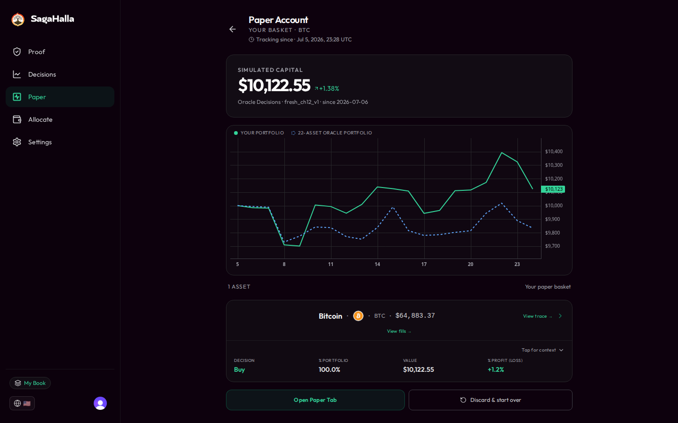Click the Your paper basket label
This screenshot has height=423, width=678.
(x=548, y=287)
